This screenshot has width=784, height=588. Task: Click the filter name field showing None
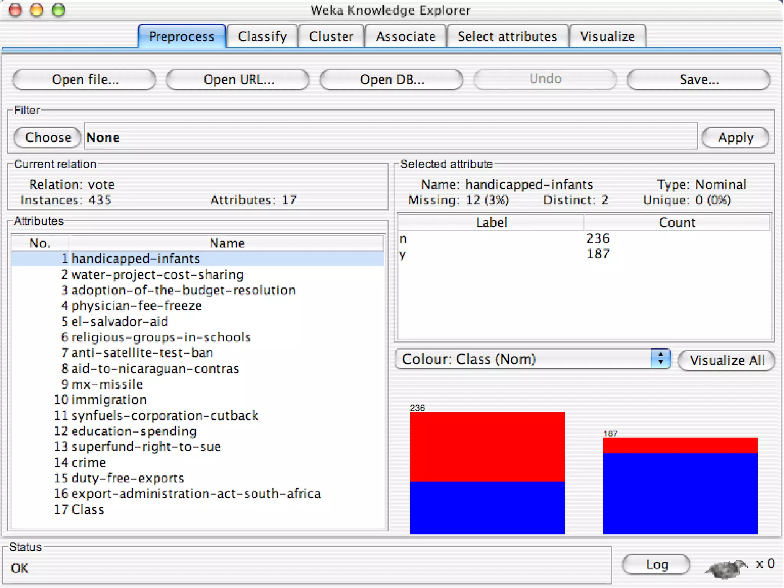[x=390, y=137]
